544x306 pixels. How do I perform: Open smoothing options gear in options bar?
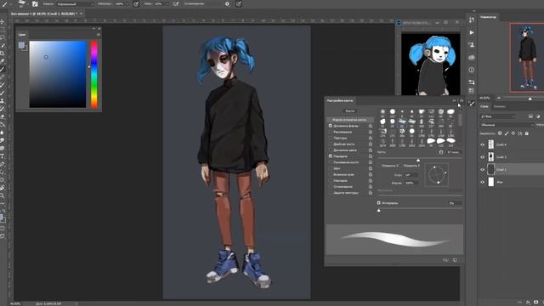(x=227, y=3)
